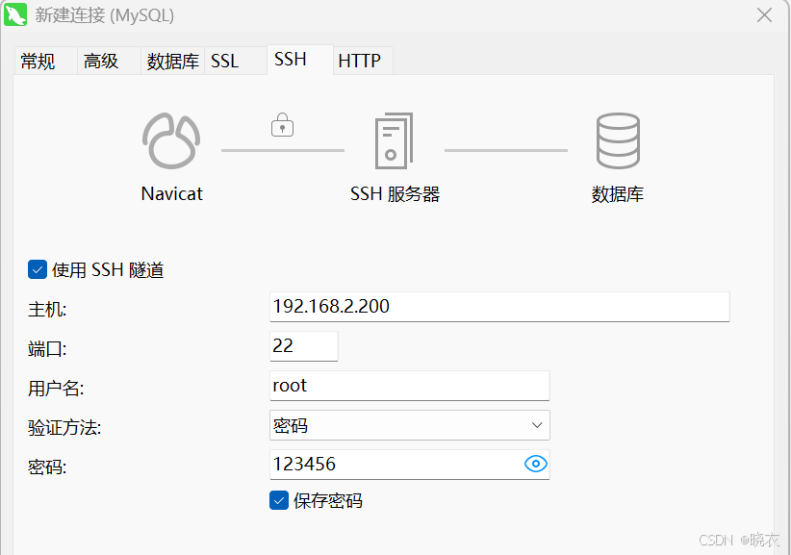This screenshot has width=791, height=555.
Task: Click the 端口 field showing 22
Action: pos(304,346)
